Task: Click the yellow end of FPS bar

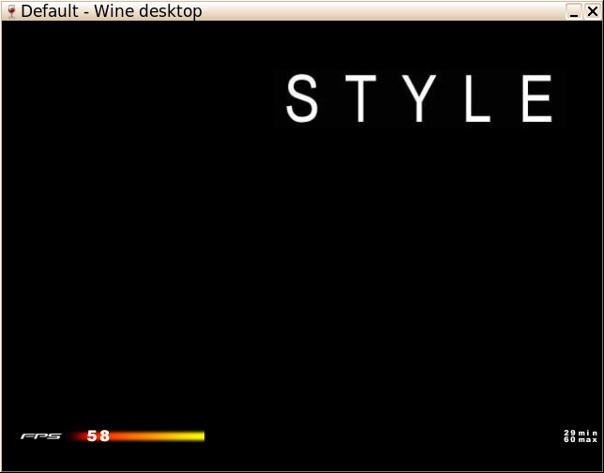Action: click(192, 436)
